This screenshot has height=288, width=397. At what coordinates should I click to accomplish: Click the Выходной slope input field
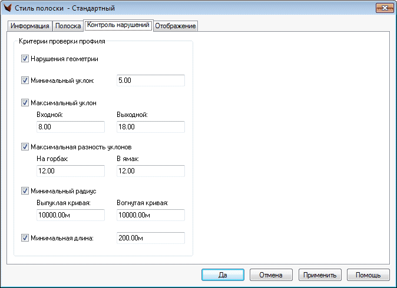[x=150, y=127]
